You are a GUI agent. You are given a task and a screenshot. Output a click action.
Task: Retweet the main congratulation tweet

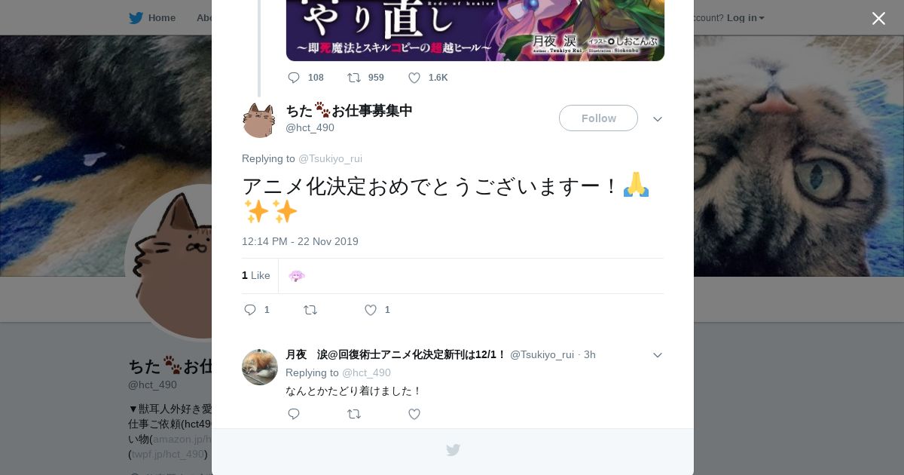[310, 310]
